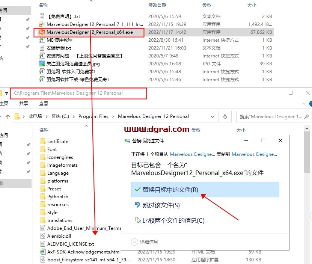Select the iconengines folder icon
Viewport: 312px width, 264px height.
pos(43,157)
